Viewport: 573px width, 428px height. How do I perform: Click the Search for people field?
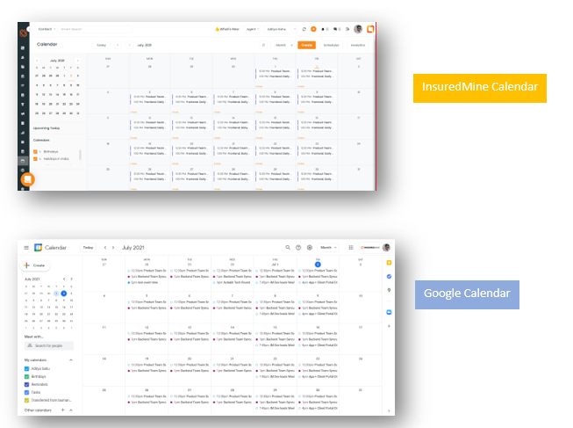[49, 345]
